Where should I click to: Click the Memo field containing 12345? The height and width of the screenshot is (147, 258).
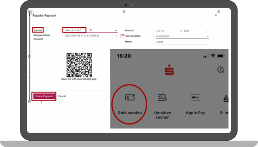coord(182,42)
